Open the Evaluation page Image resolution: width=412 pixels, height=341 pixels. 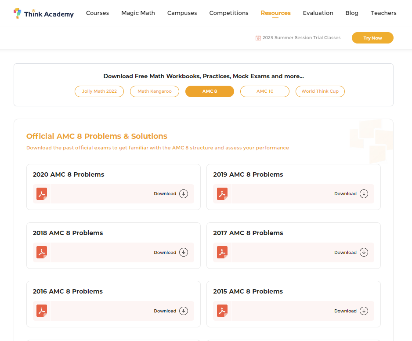pos(318,13)
